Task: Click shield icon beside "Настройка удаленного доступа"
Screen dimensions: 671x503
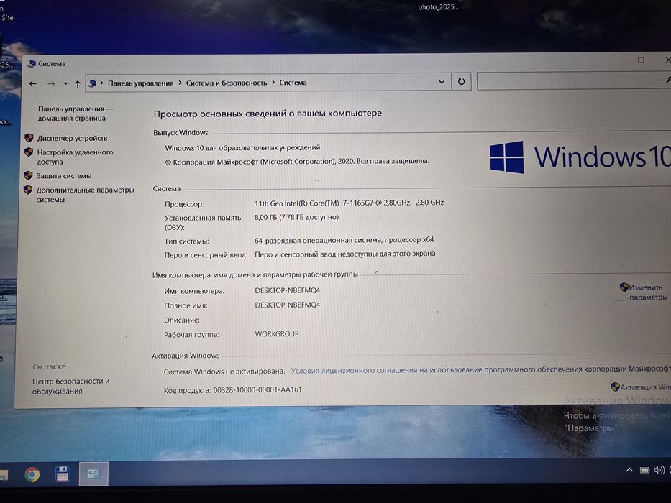Action: click(29, 152)
